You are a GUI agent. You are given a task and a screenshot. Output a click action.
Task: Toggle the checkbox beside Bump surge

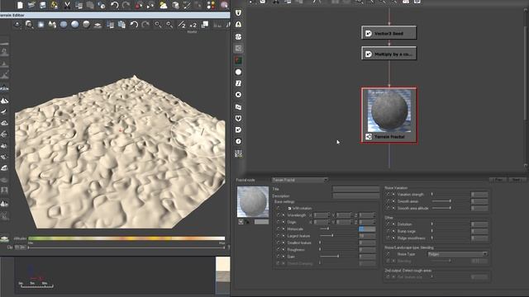click(388, 231)
